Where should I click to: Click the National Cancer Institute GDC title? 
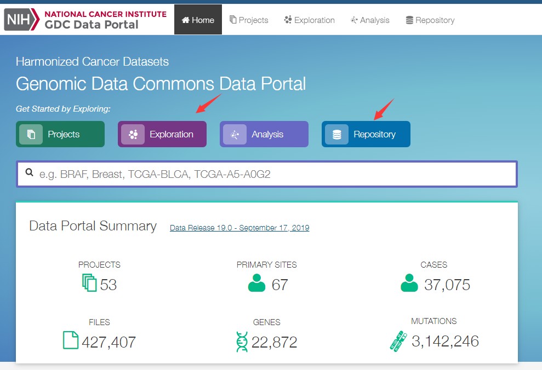click(105, 19)
